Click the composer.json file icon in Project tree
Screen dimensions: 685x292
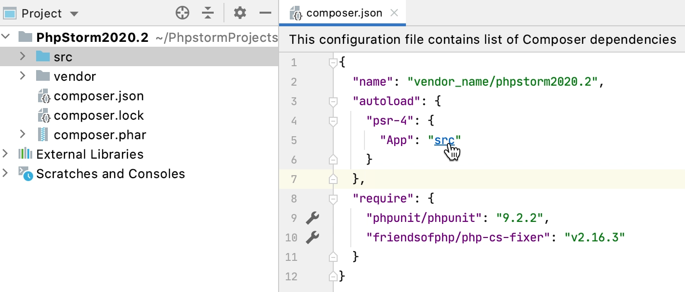43,96
